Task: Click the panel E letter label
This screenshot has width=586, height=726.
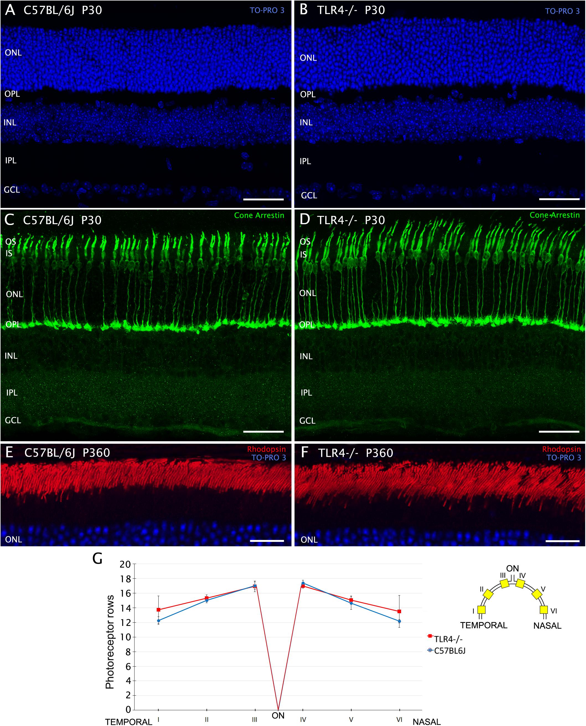Action: [9, 452]
